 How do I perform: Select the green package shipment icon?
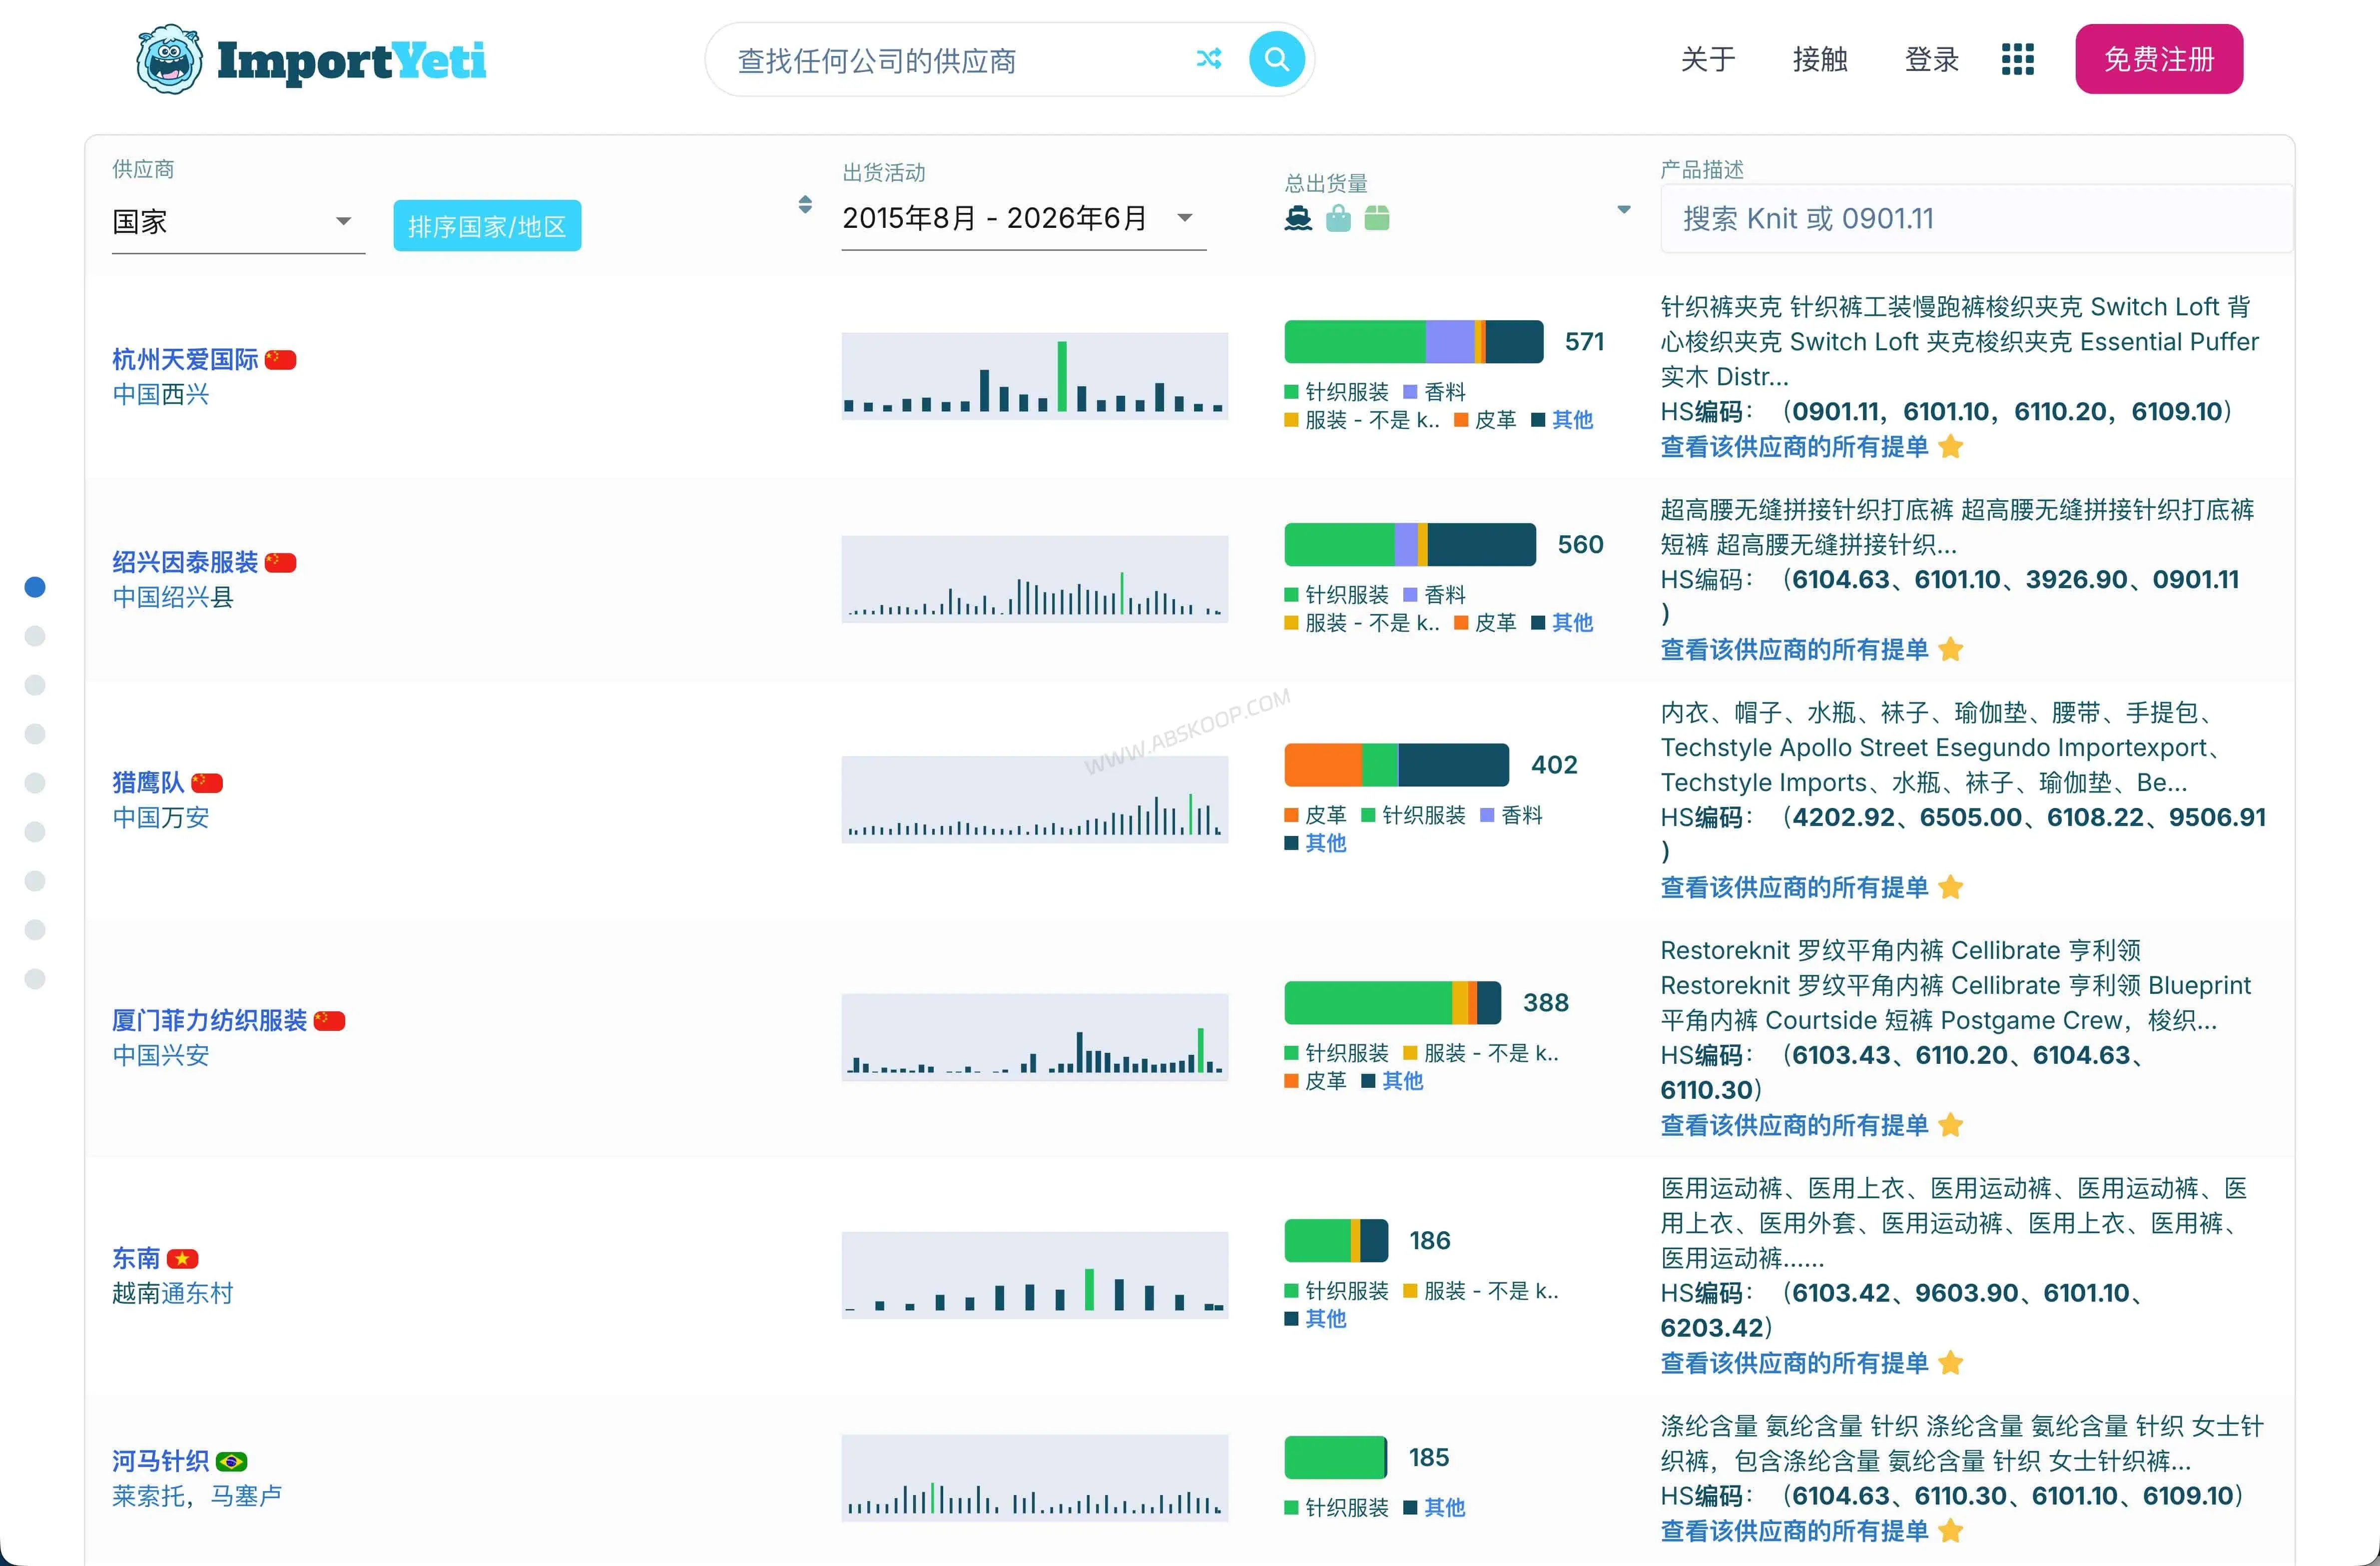tap(1377, 218)
